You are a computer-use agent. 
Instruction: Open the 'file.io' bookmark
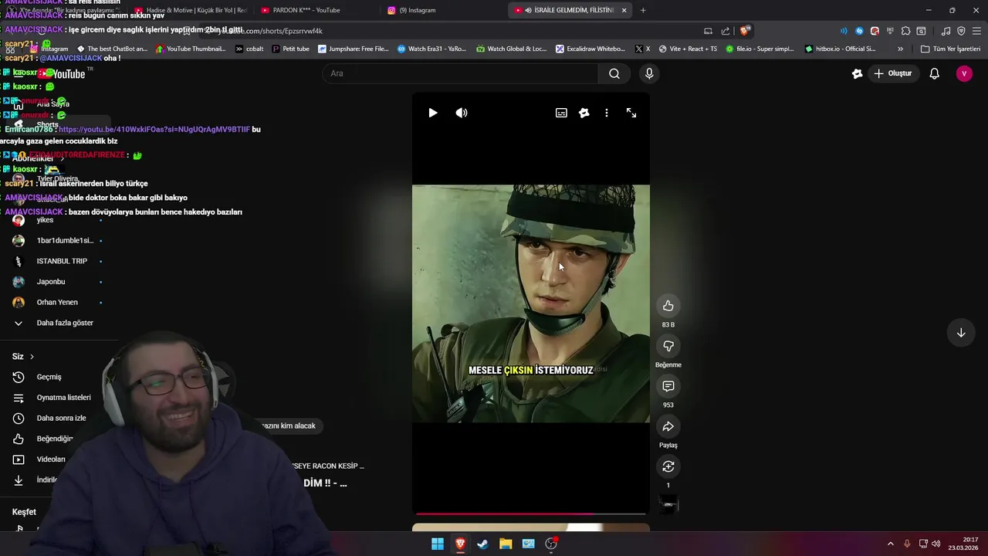tap(759, 49)
